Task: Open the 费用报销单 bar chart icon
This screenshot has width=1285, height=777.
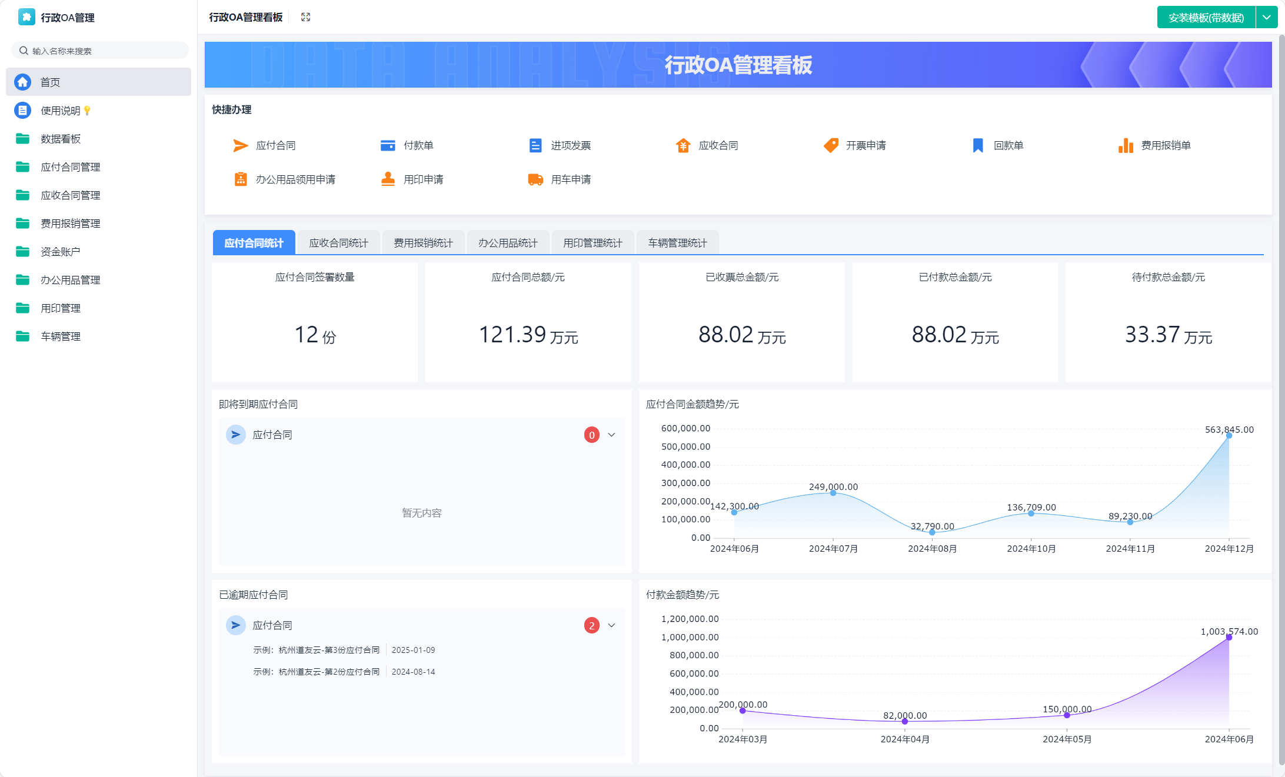Action: tap(1126, 145)
